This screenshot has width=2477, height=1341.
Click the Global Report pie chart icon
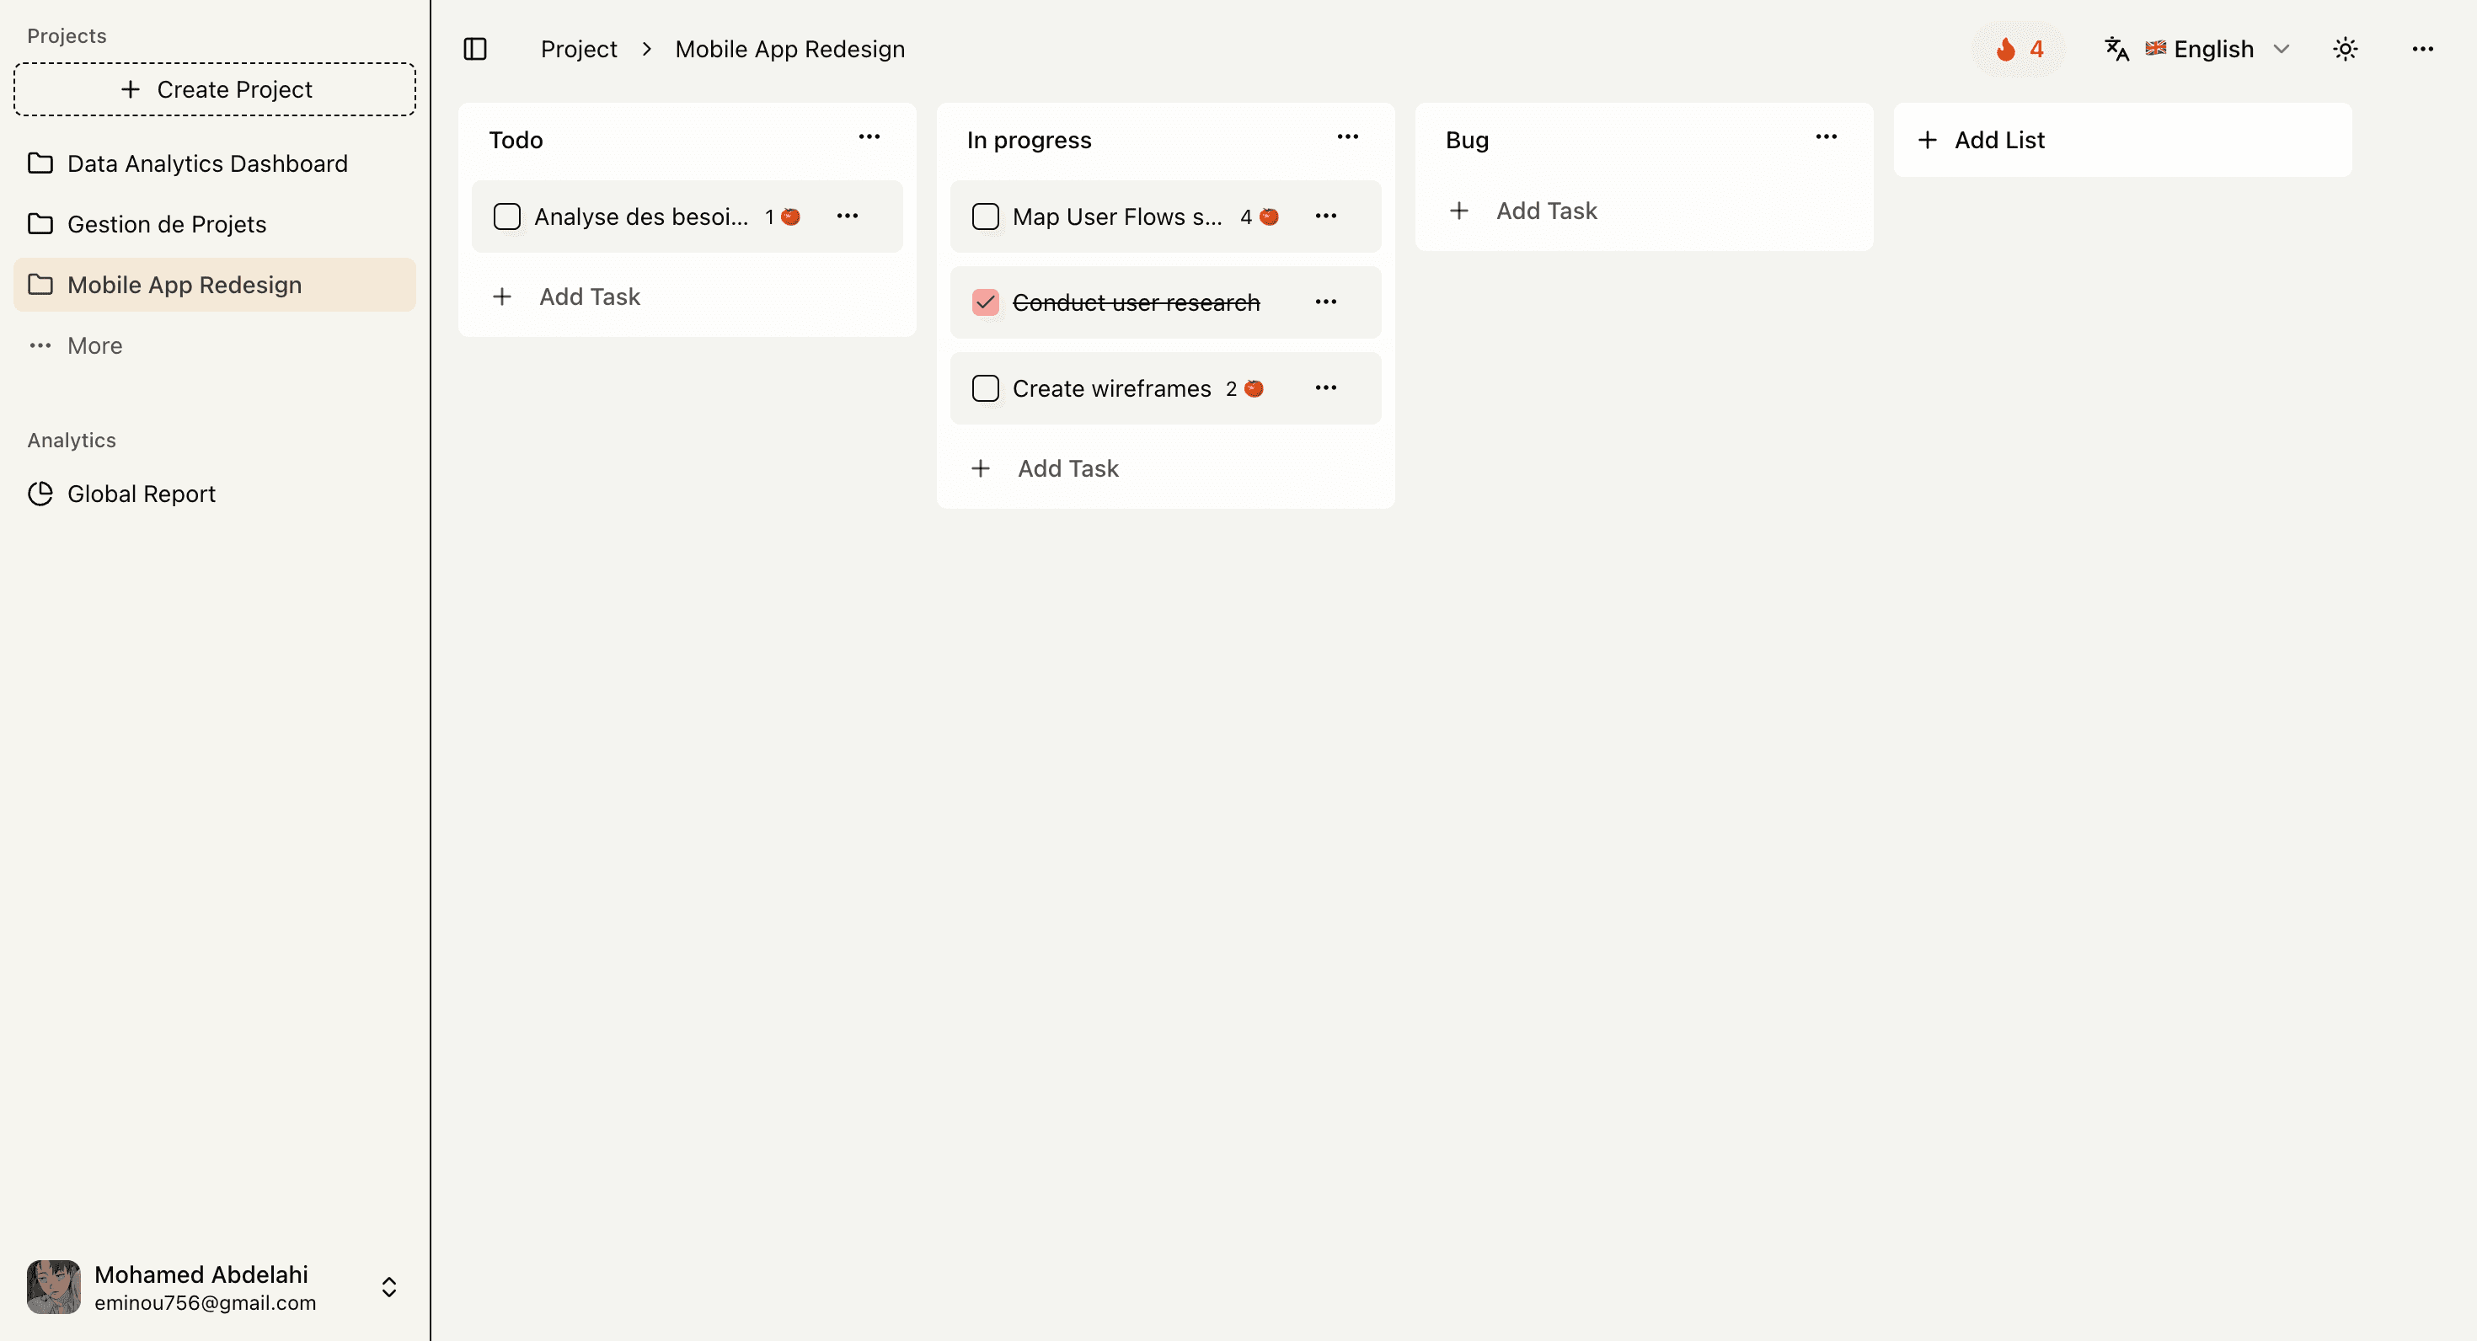(x=40, y=493)
